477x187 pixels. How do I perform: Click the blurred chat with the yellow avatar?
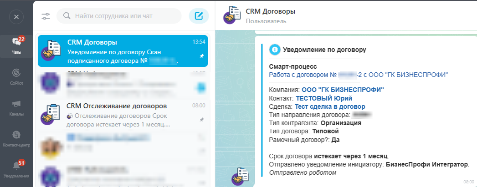pos(123,148)
